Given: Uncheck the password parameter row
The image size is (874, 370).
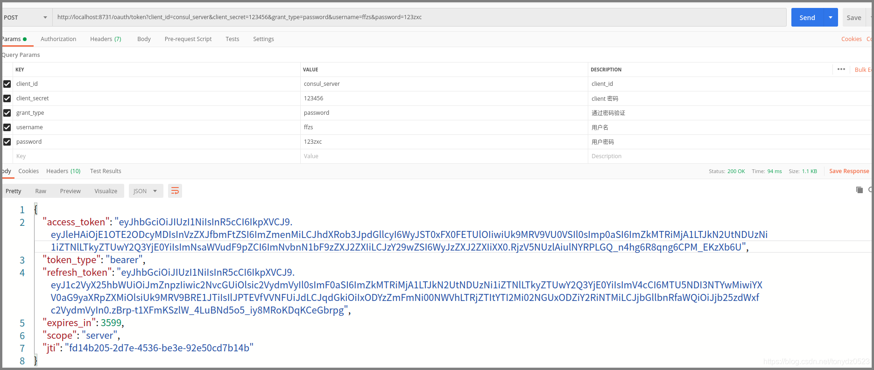Looking at the screenshot, I should click(x=7, y=142).
